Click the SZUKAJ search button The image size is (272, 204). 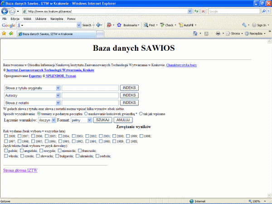102,120
